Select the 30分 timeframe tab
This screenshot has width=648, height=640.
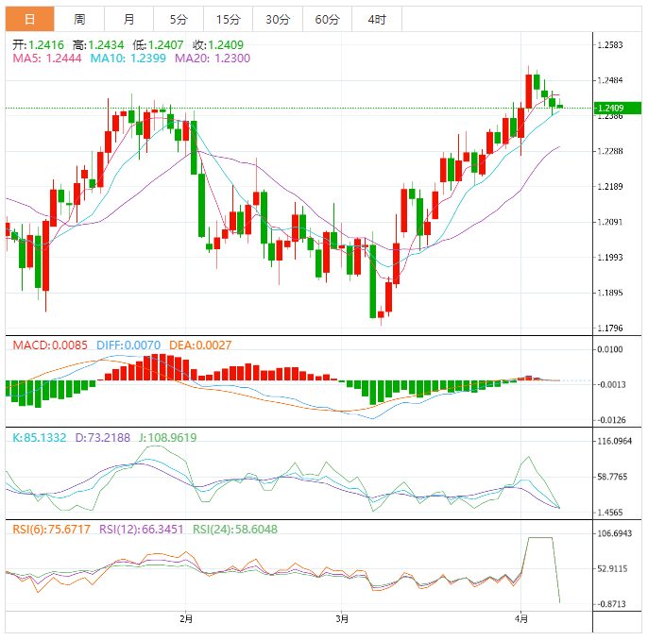point(278,19)
